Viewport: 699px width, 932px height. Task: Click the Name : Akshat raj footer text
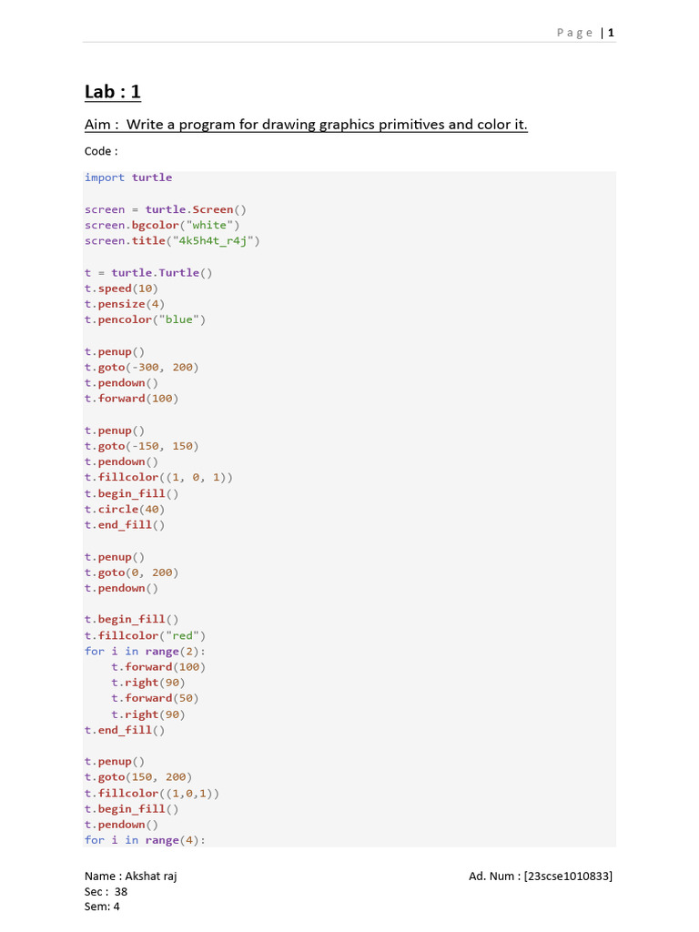[131, 876]
